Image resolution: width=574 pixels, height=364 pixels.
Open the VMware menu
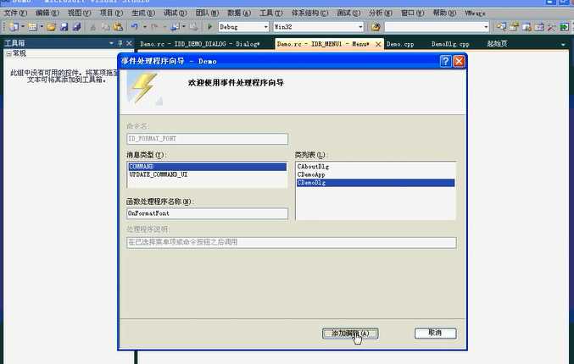point(475,13)
